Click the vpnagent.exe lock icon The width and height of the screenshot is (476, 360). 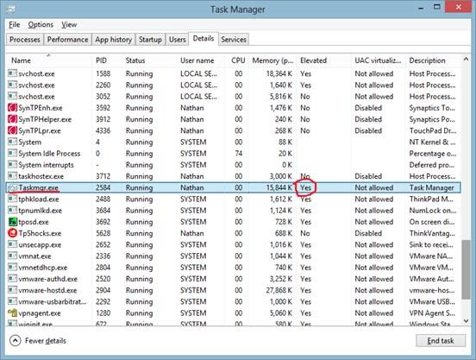(x=12, y=313)
